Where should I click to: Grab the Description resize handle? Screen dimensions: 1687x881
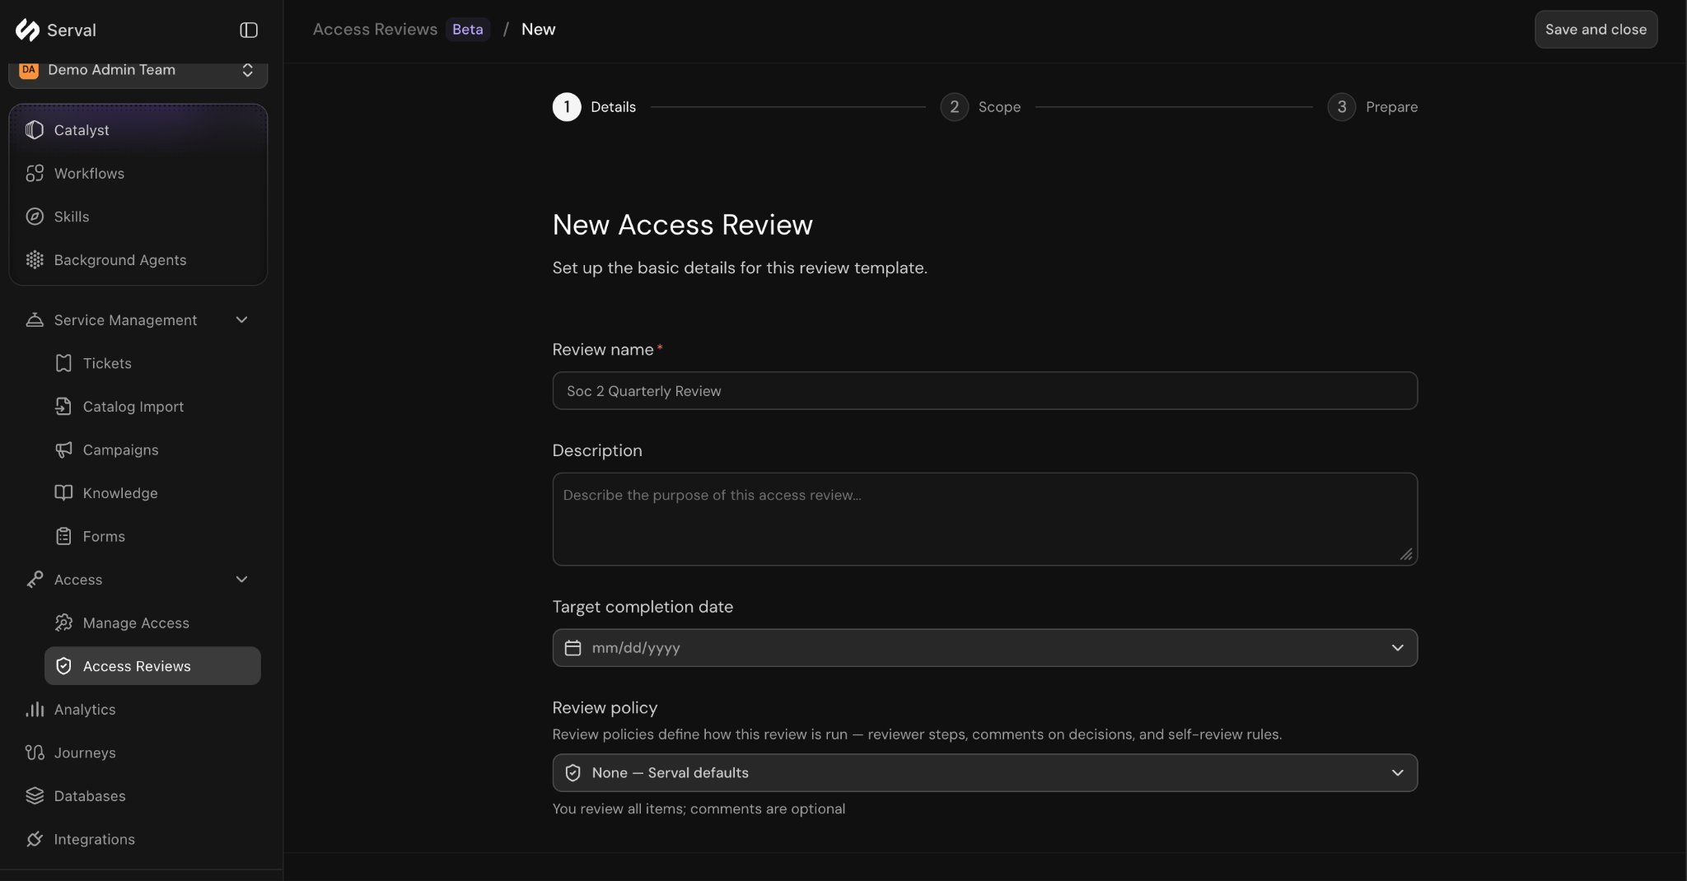[x=1406, y=555]
